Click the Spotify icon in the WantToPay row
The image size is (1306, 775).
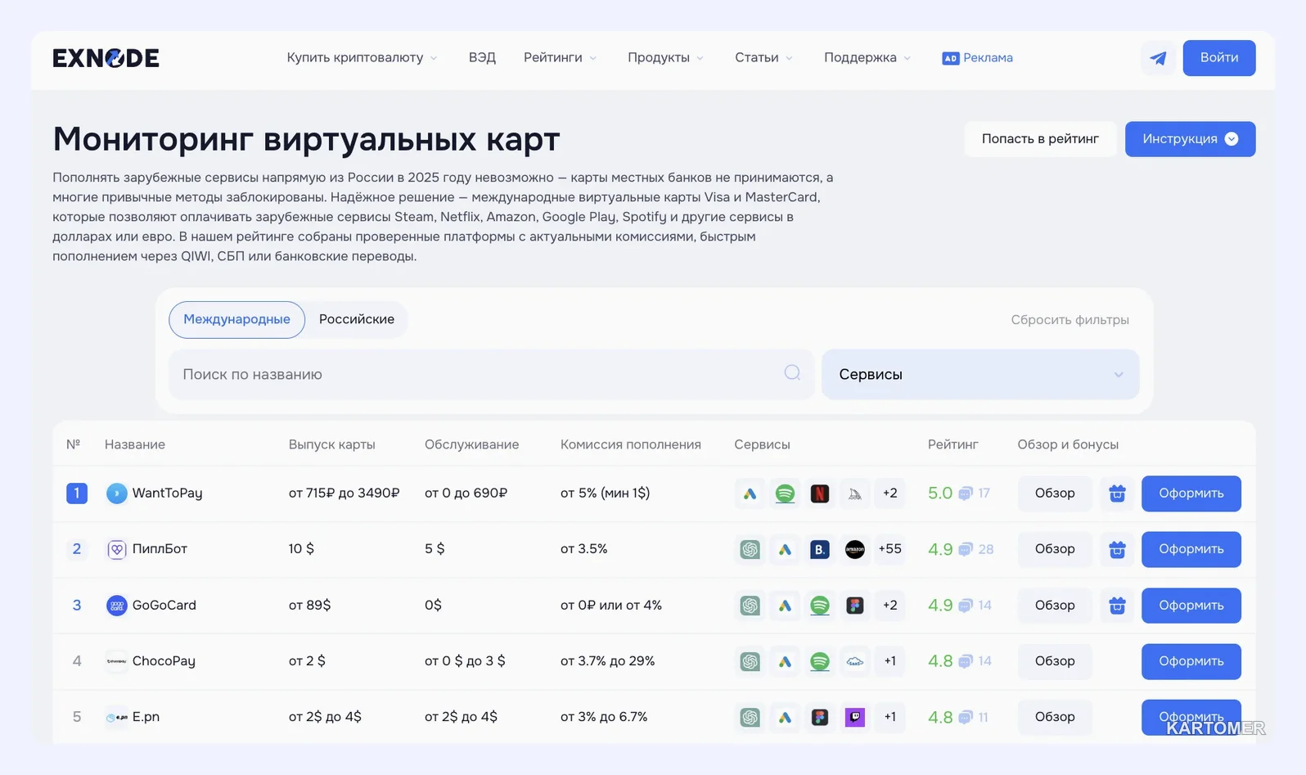(x=785, y=493)
